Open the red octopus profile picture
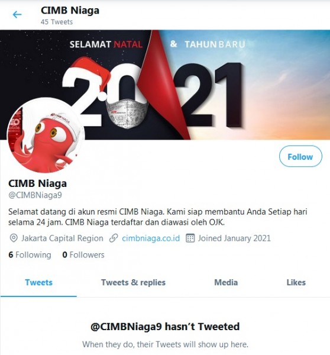Image resolution: width=330 pixels, height=355 pixels. [46, 135]
